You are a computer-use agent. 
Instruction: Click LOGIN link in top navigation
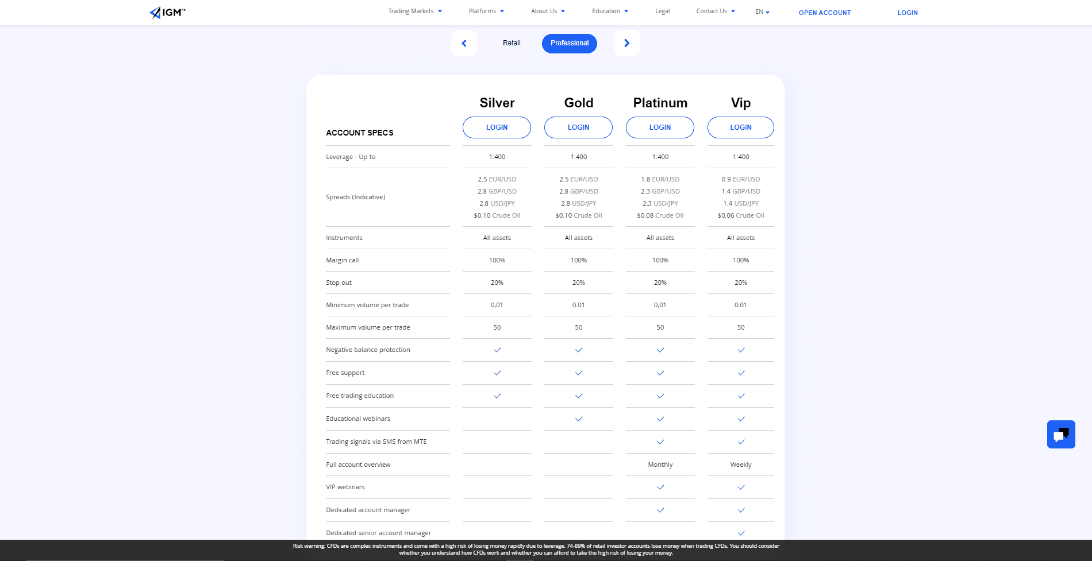[x=908, y=13]
